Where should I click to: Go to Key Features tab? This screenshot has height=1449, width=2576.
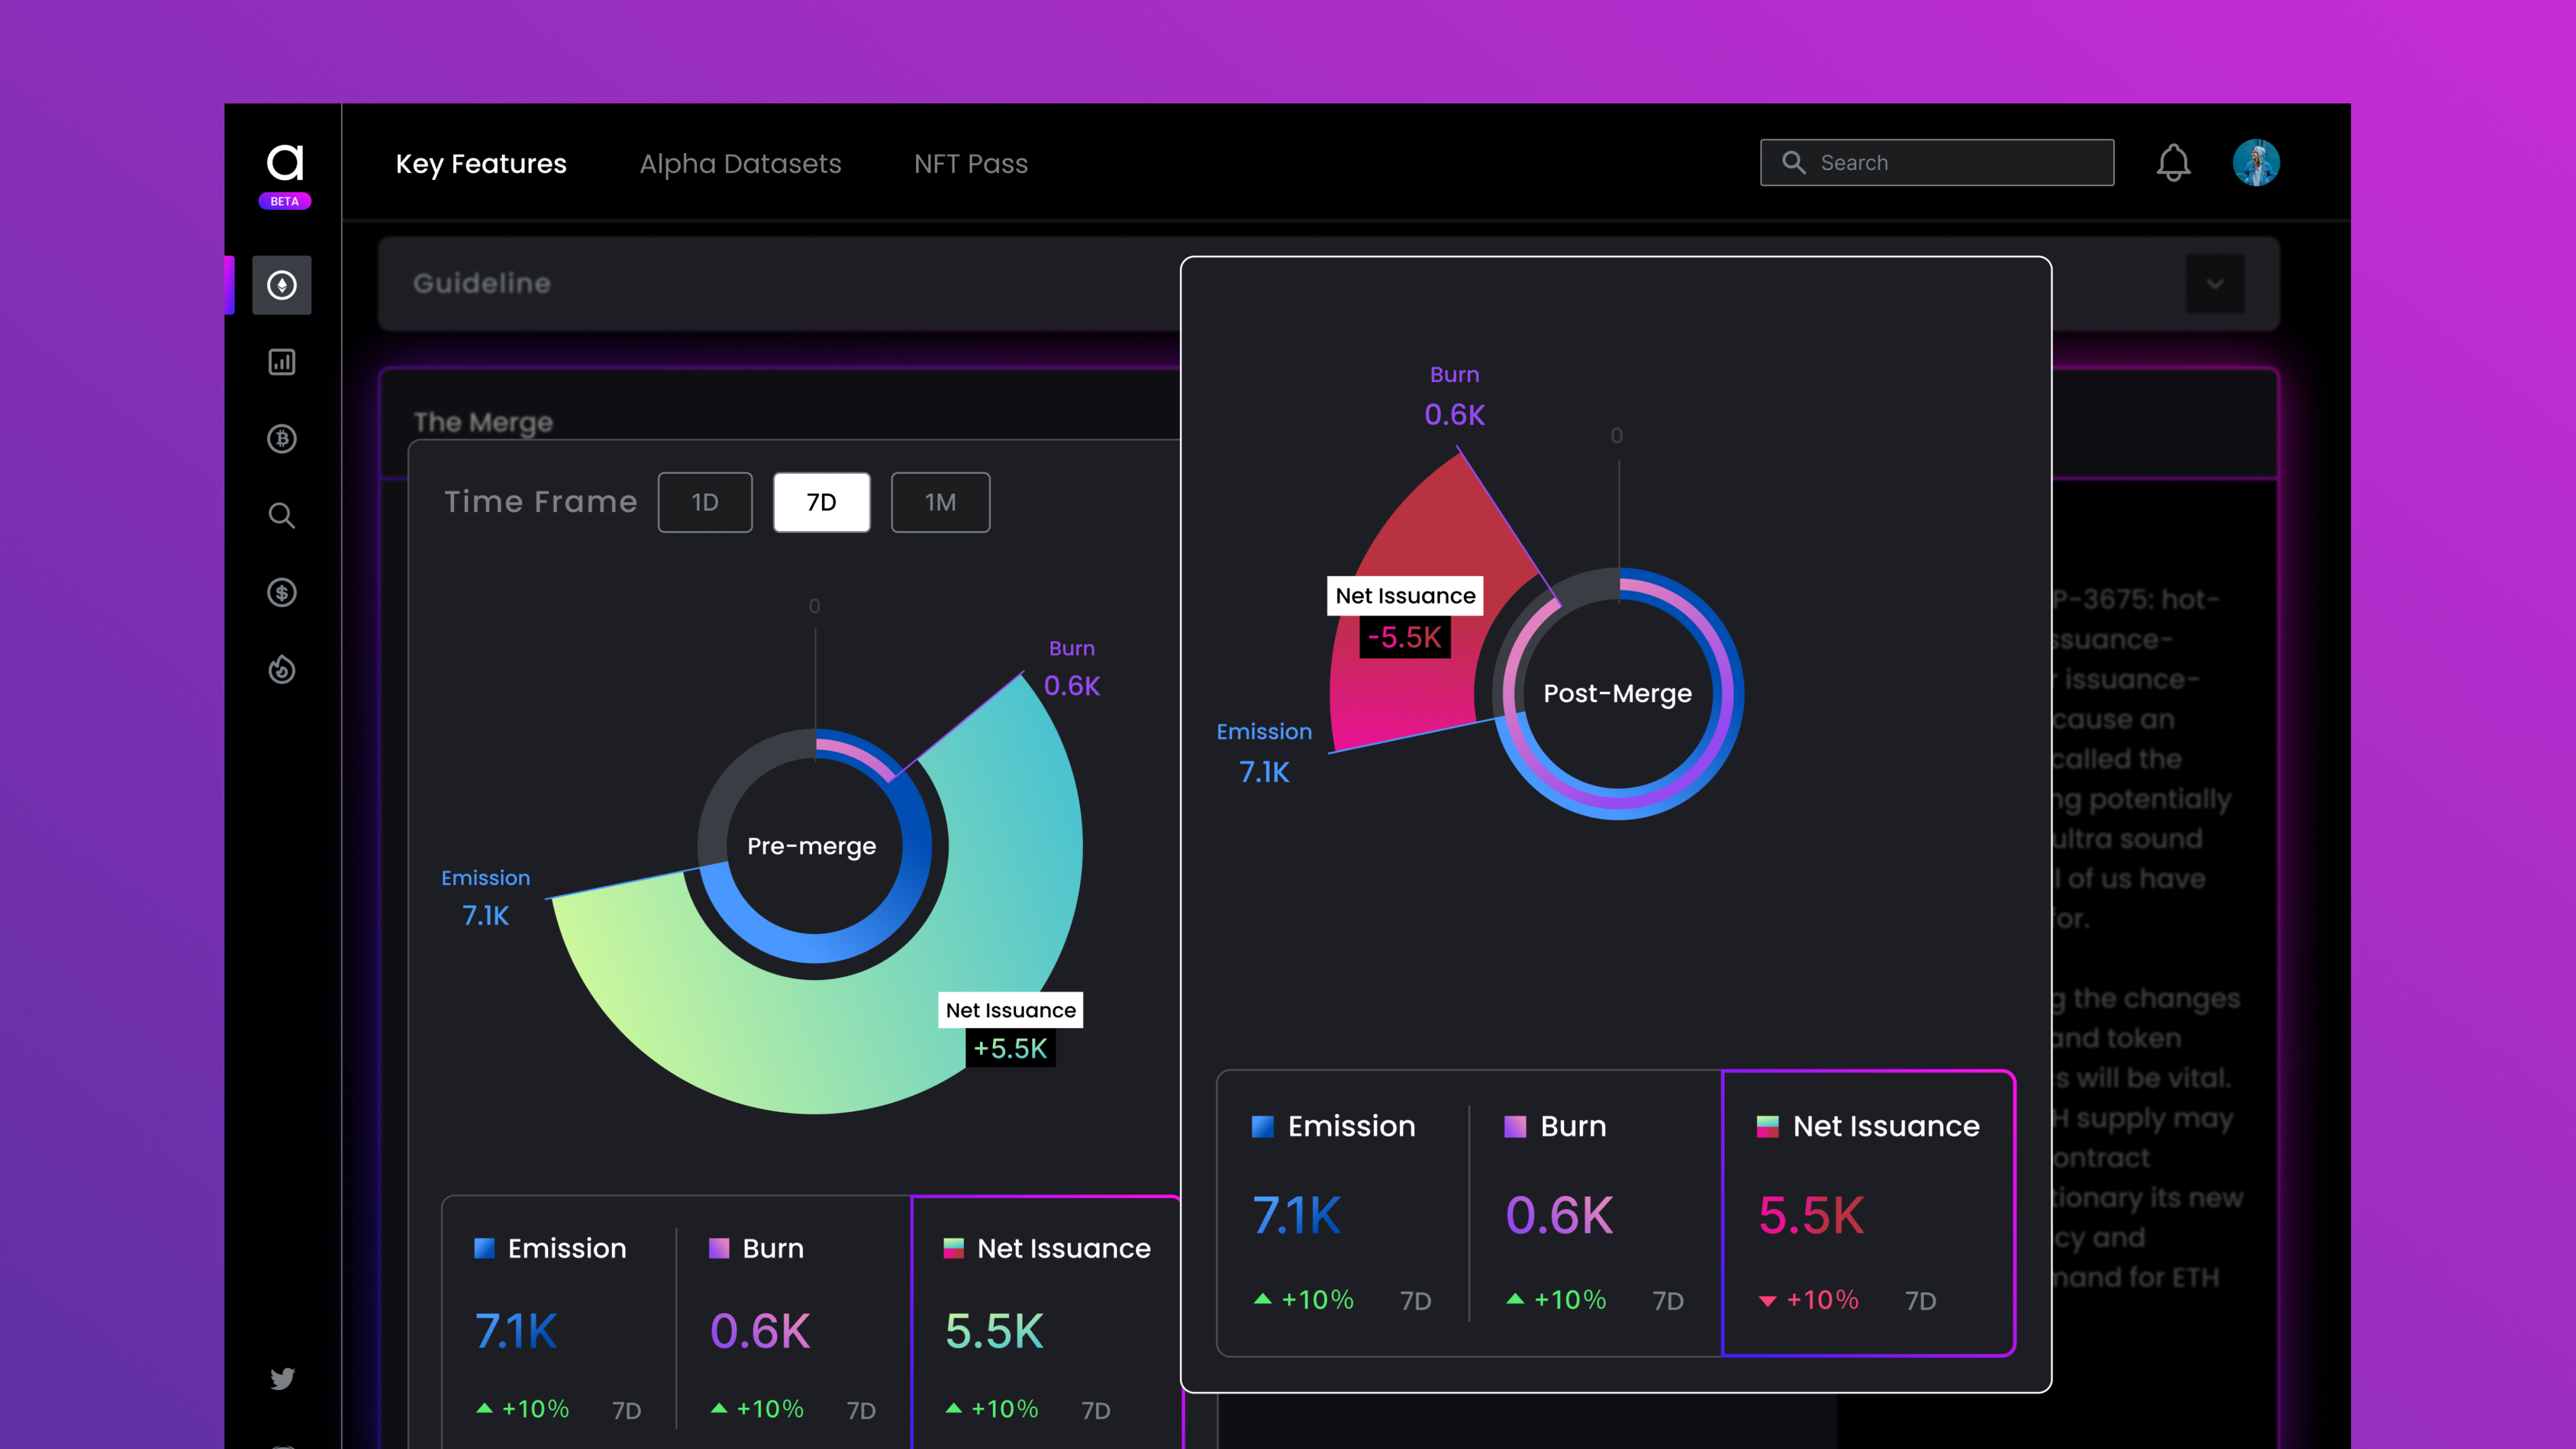coord(481,164)
